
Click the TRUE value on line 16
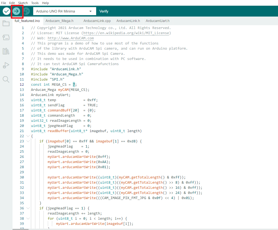click(92, 105)
